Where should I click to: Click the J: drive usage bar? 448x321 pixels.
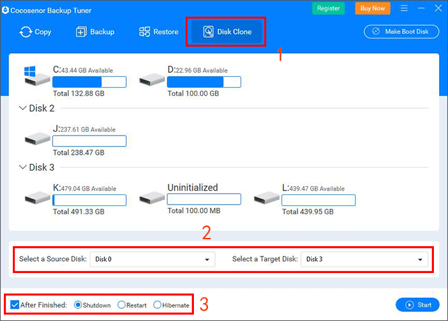(90, 141)
